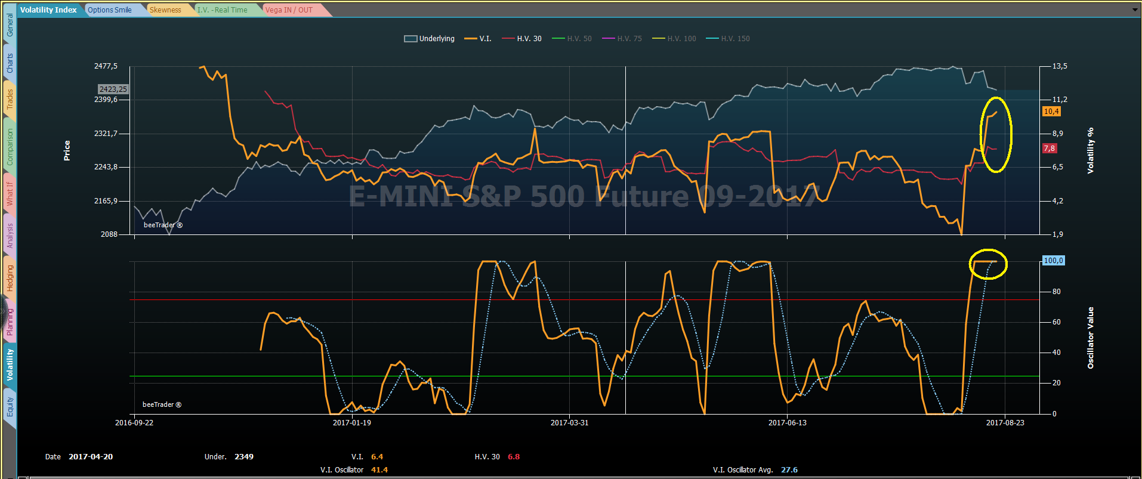Open the General side tab
The width and height of the screenshot is (1142, 479).
pyautogui.click(x=10, y=26)
